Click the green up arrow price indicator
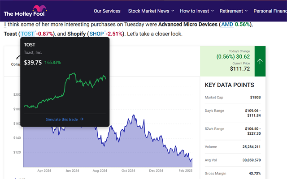287x179 pixels. [x=260, y=61]
